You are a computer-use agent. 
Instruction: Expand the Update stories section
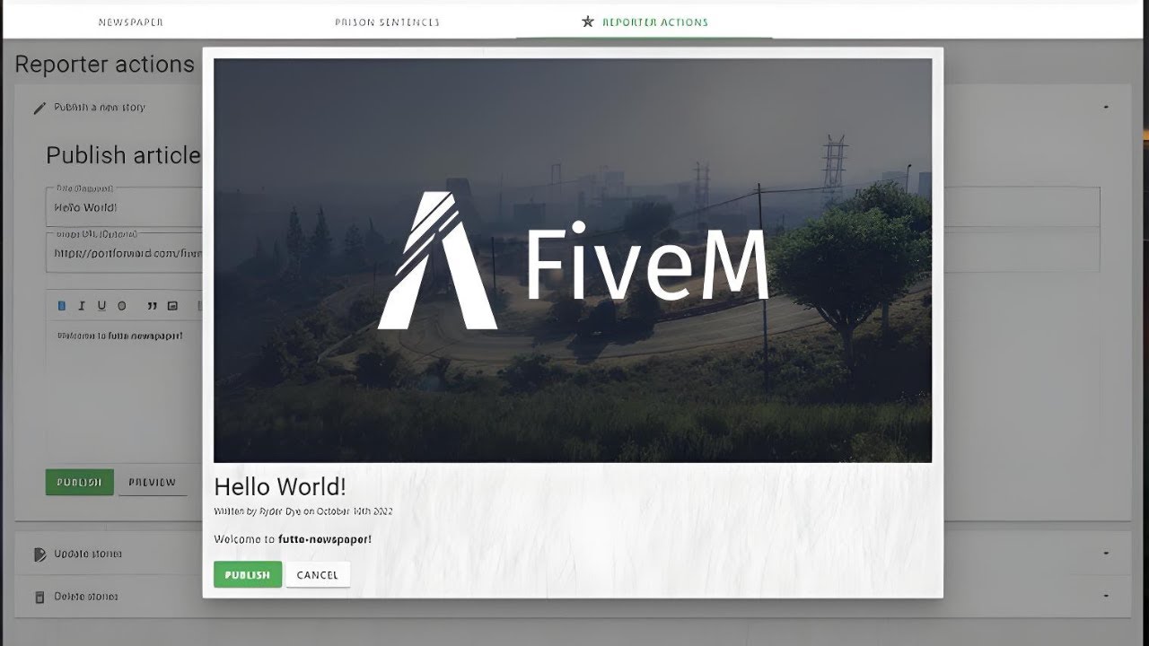click(x=1106, y=554)
